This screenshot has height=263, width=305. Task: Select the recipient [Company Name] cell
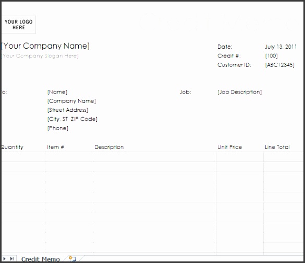(x=71, y=101)
